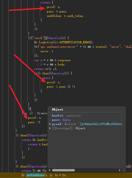The height and width of the screenshot is (178, 132).
Task: Click the logAction method call
Action: click(46, 42)
